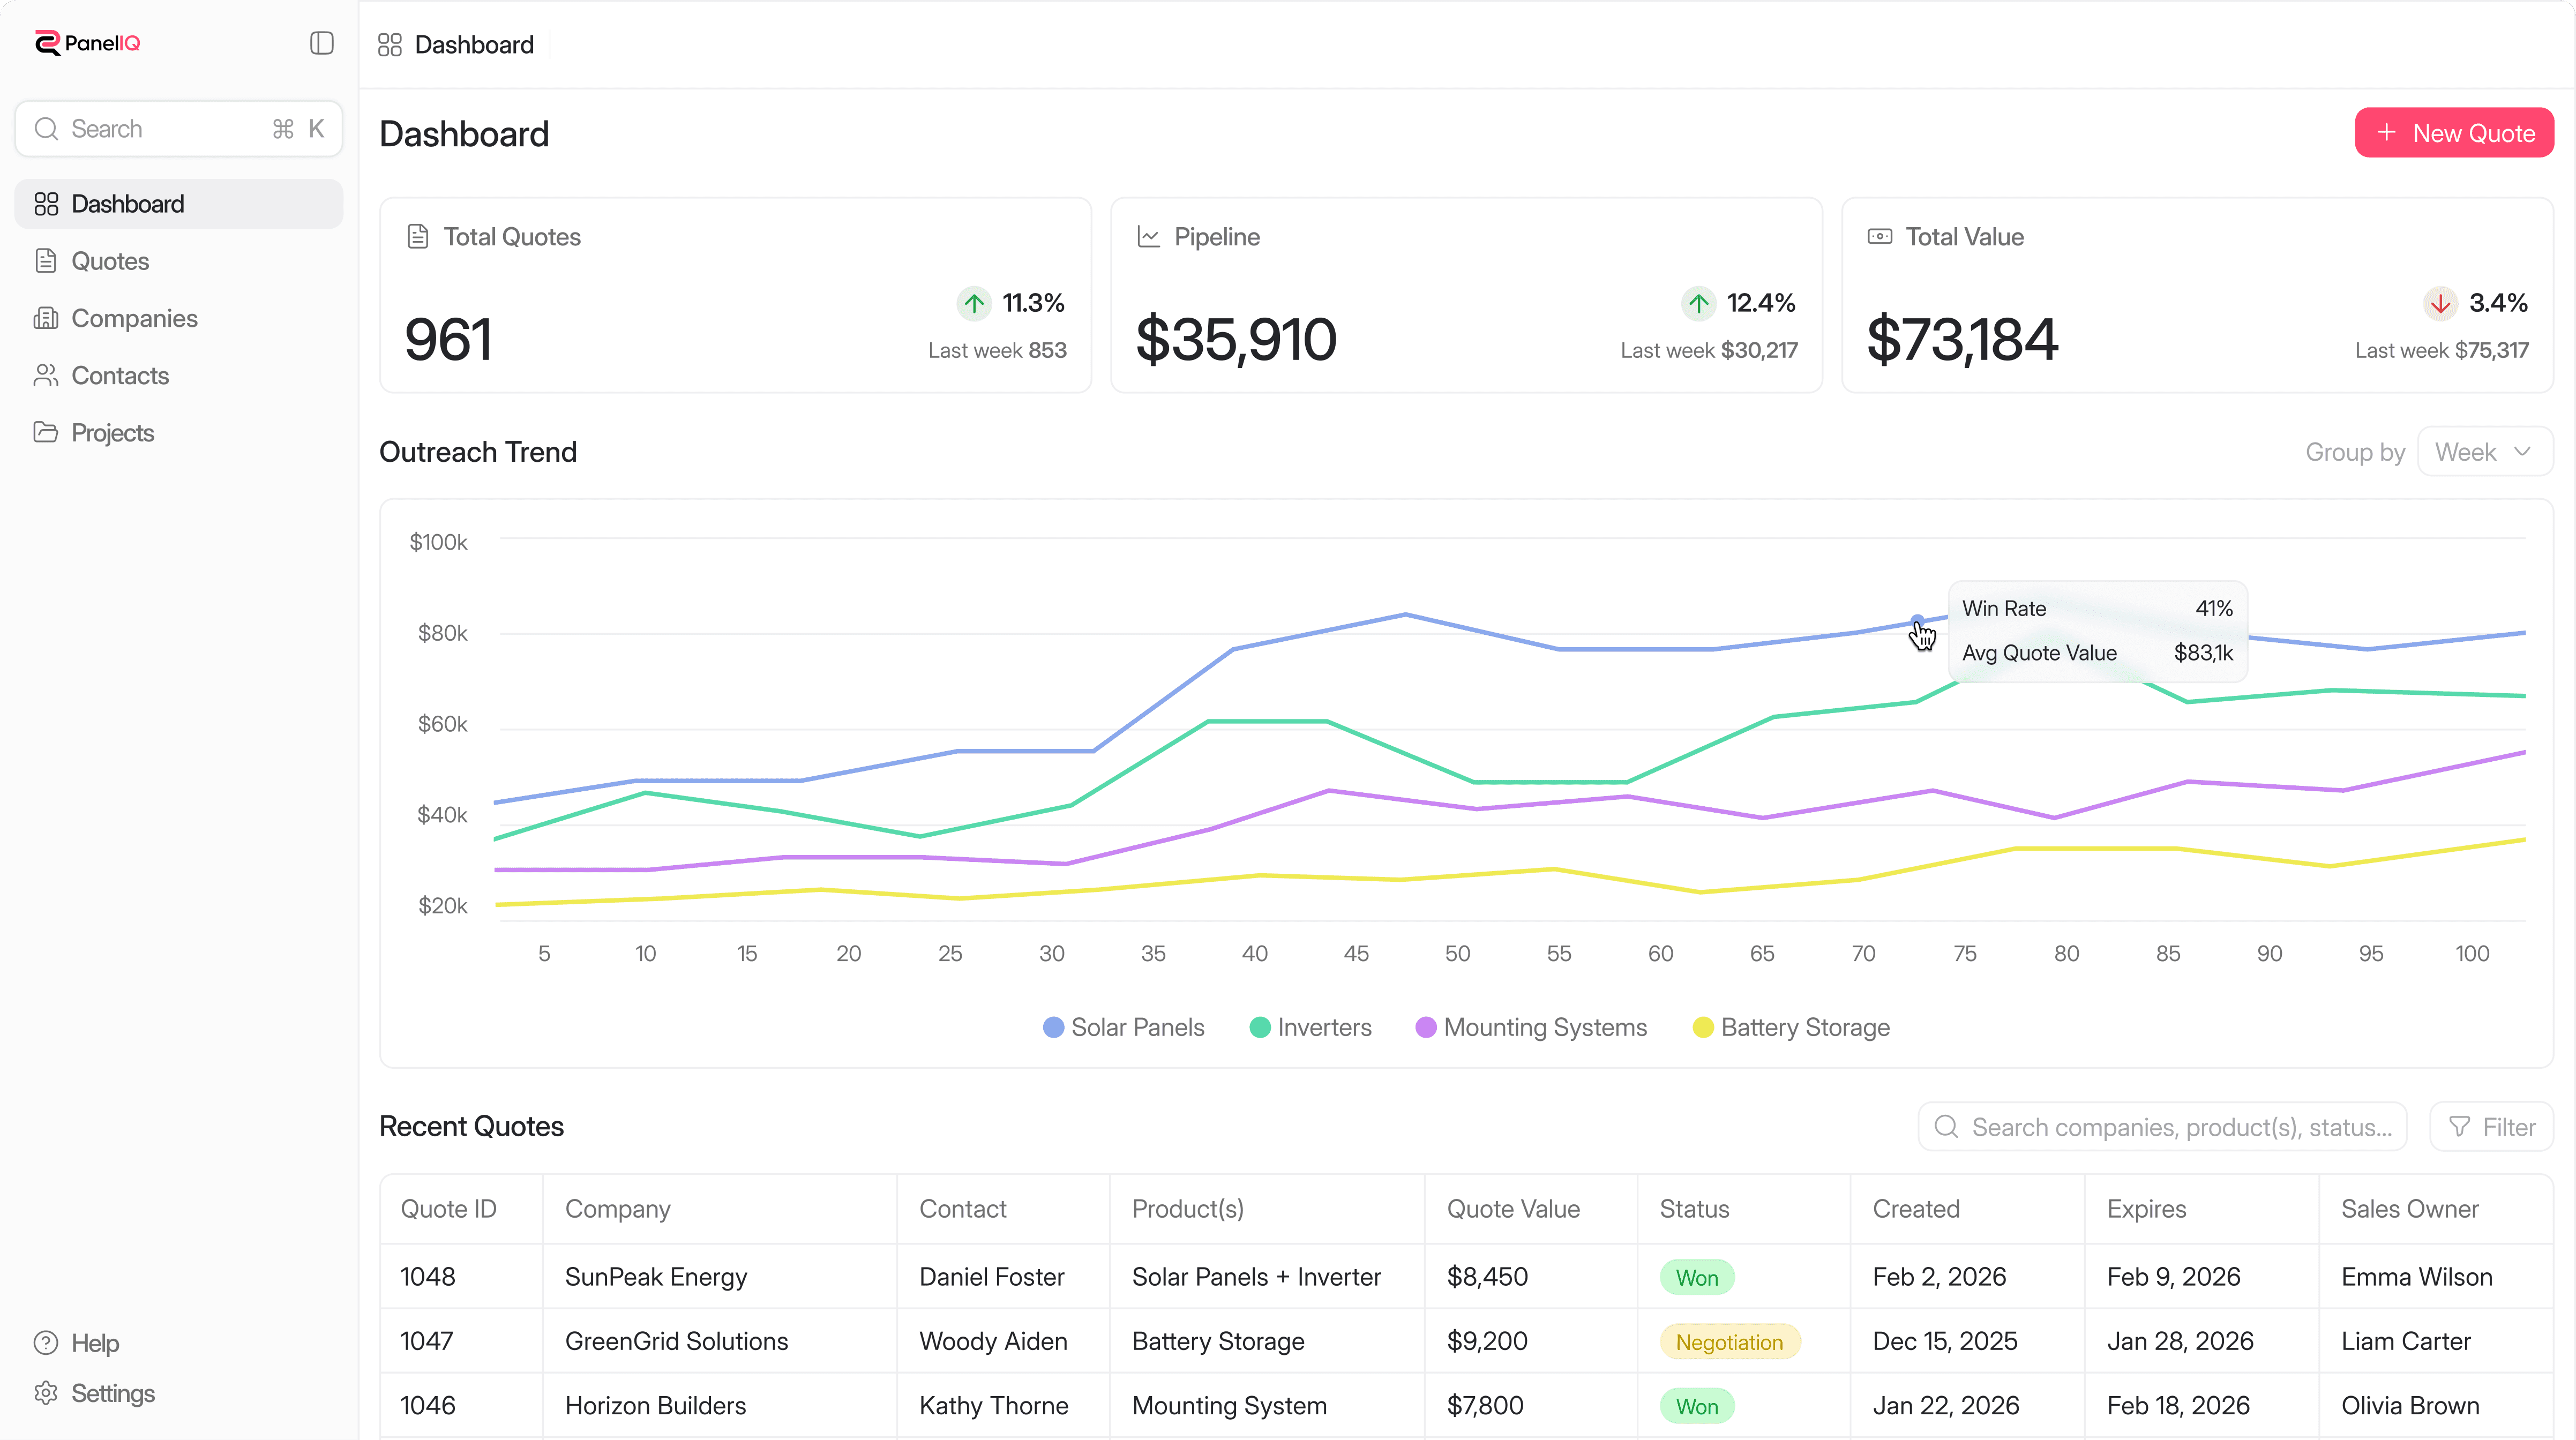The height and width of the screenshot is (1440, 2576).
Task: Open the Filter options for quotes
Action: (2492, 1127)
